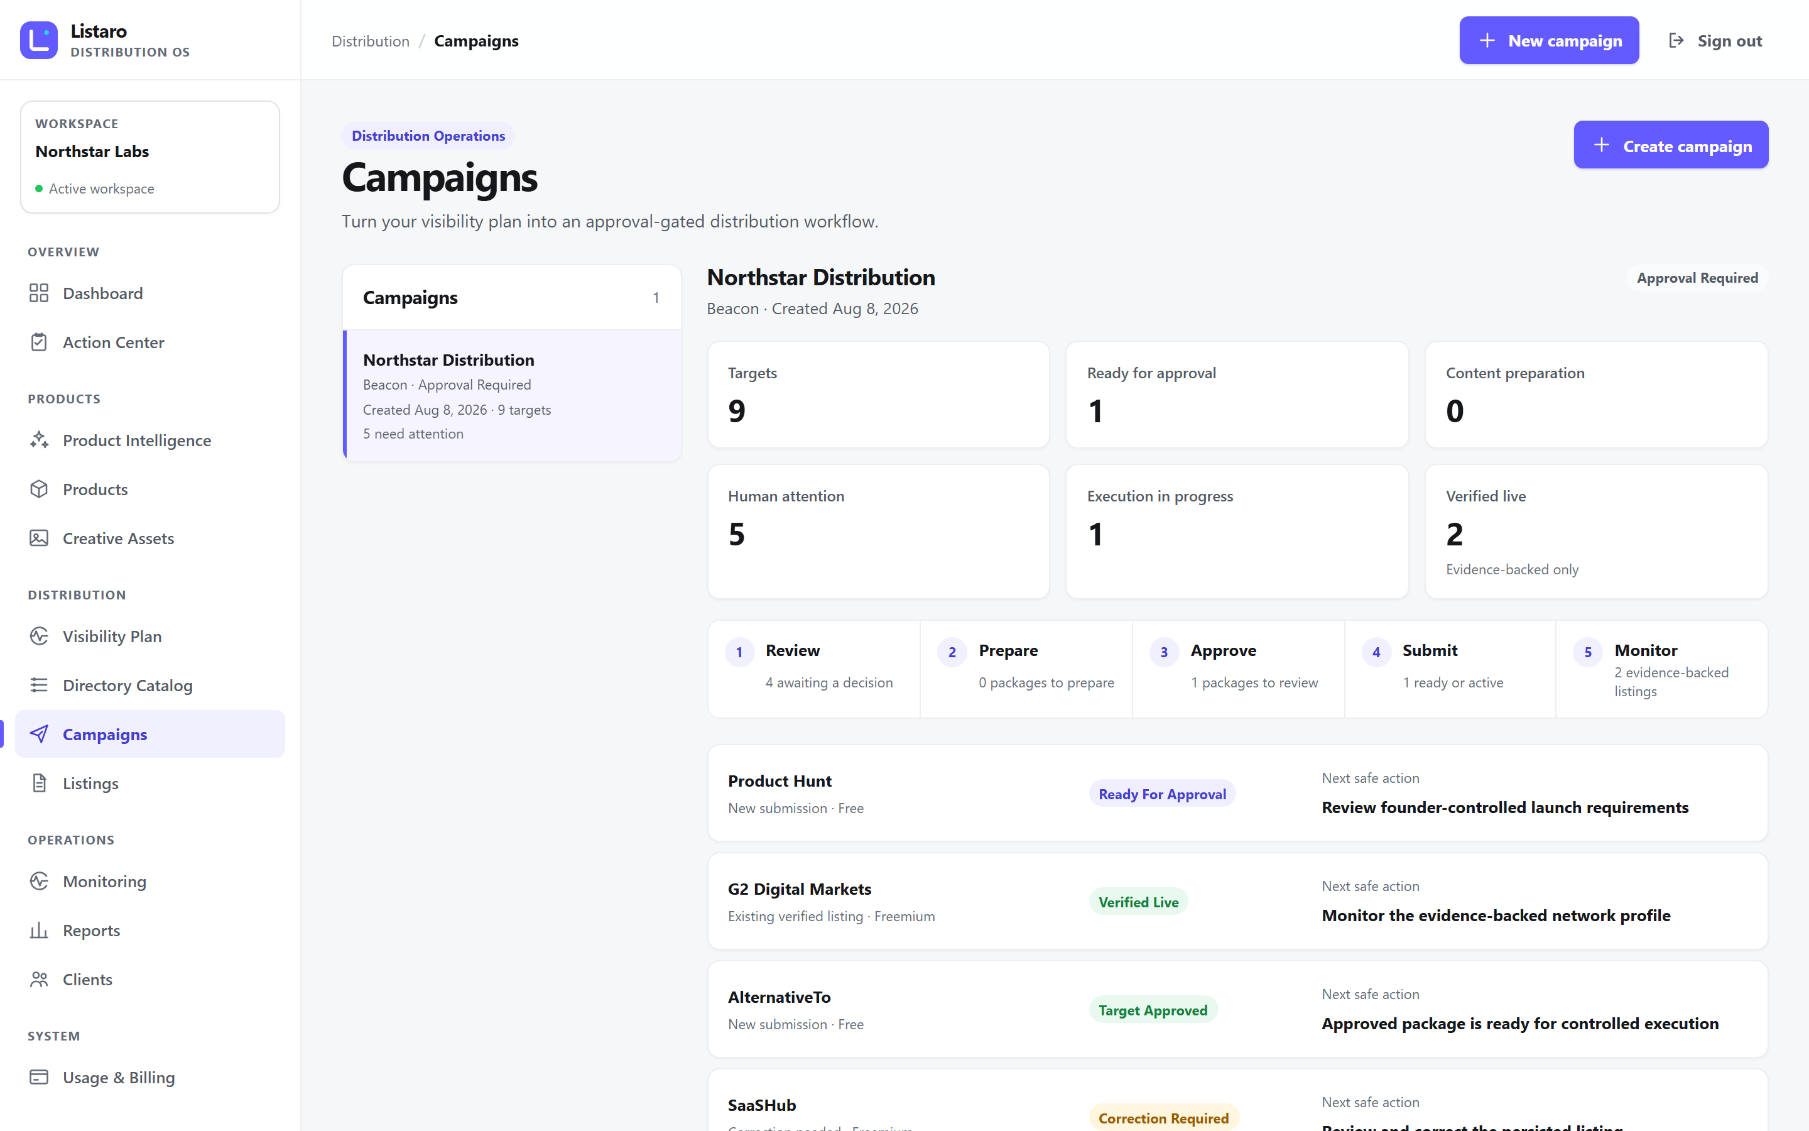Click the Listings document icon

pos(39,783)
